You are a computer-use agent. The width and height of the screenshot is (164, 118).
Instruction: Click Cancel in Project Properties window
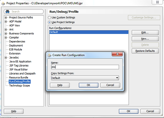point(150,111)
